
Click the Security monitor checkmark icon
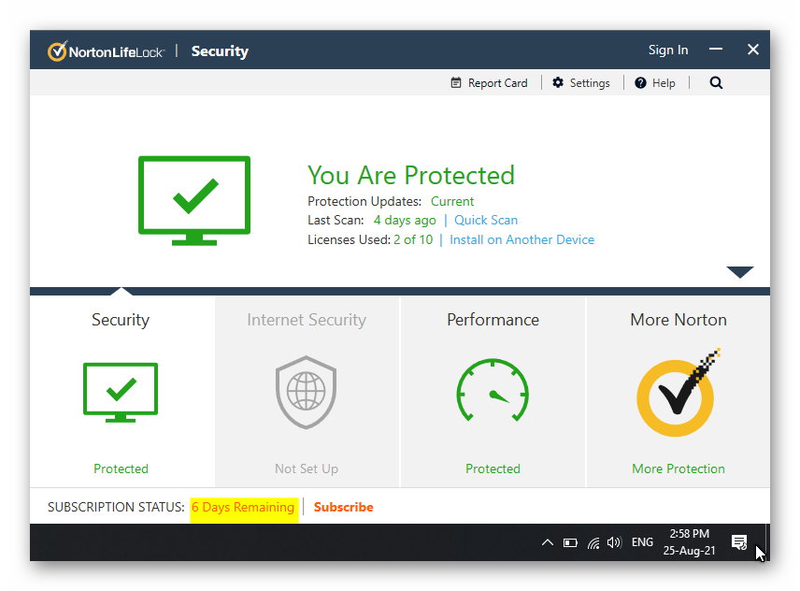click(121, 393)
